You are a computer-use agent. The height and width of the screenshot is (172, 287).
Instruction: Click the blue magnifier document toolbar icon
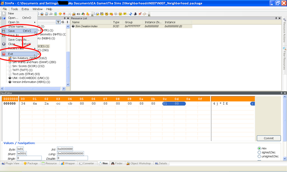coord(46,14)
